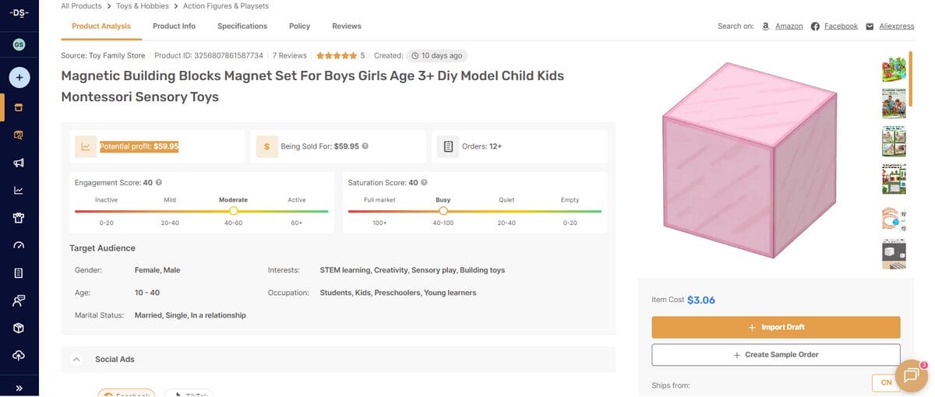Click the help icon next to Engagement Score
935x397 pixels.
tap(159, 183)
